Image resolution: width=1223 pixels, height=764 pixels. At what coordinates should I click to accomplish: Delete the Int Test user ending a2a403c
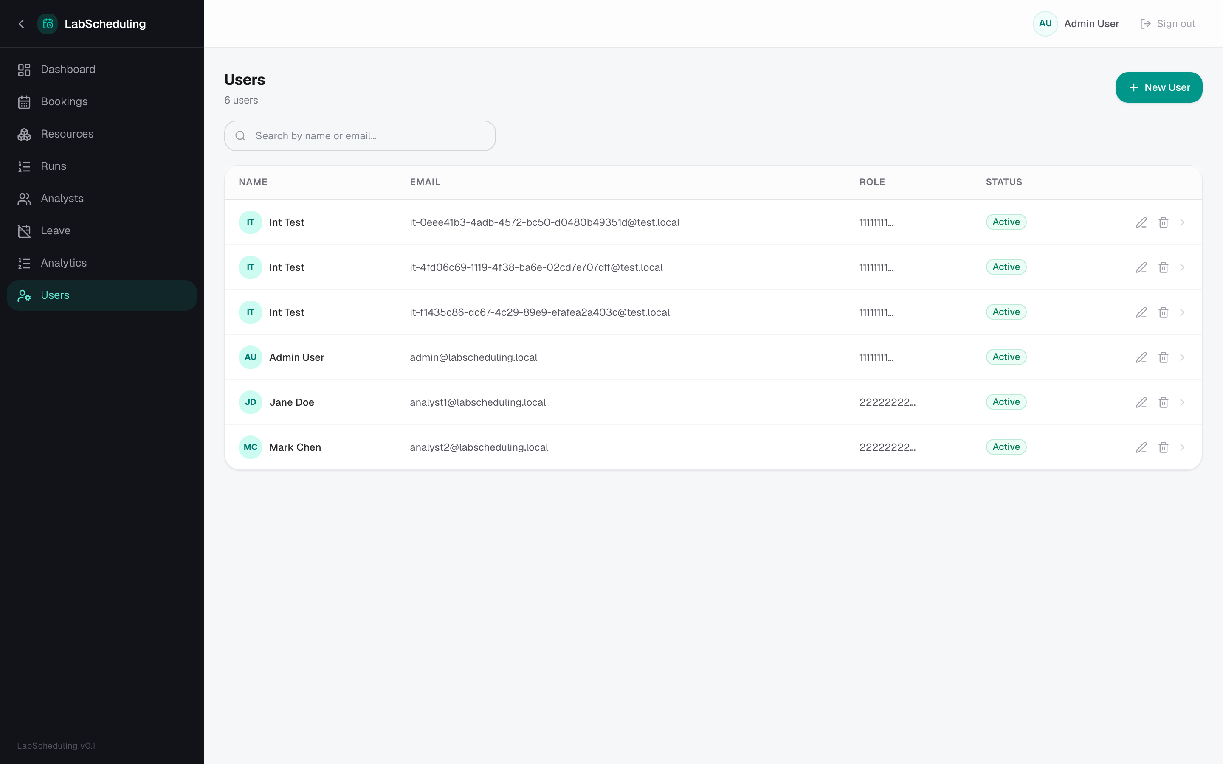coord(1164,312)
